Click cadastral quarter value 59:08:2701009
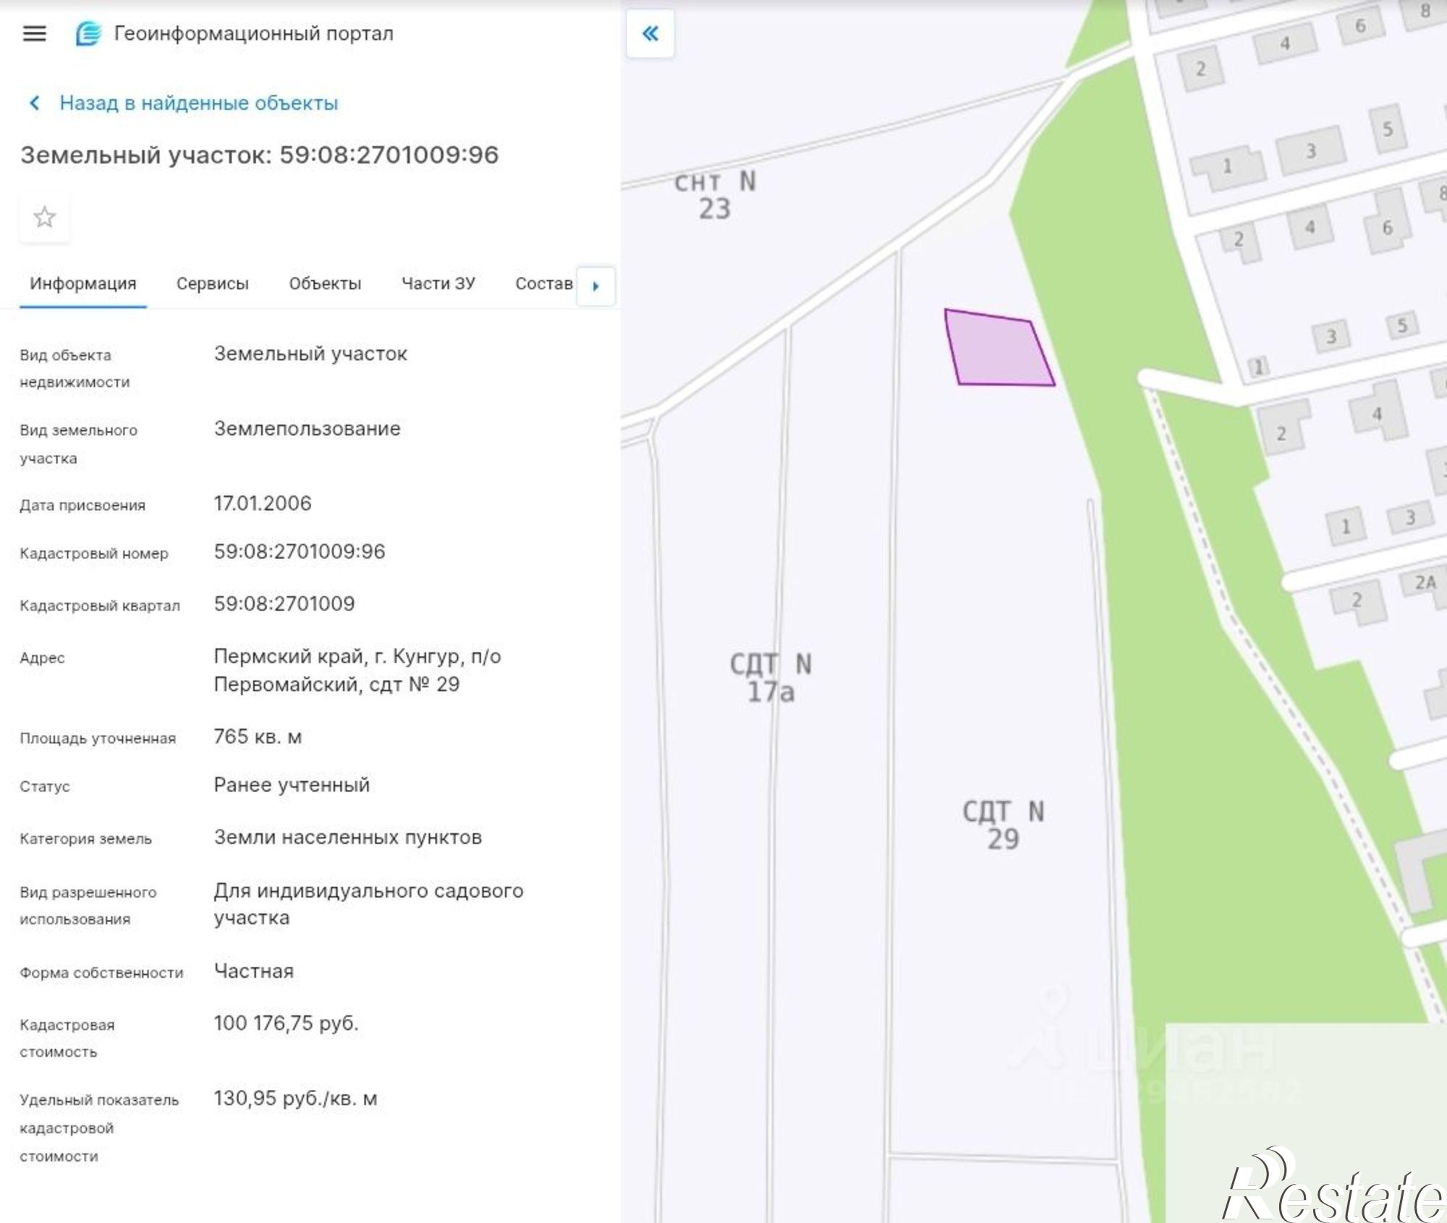Image resolution: width=1447 pixels, height=1223 pixels. pyautogui.click(x=284, y=604)
